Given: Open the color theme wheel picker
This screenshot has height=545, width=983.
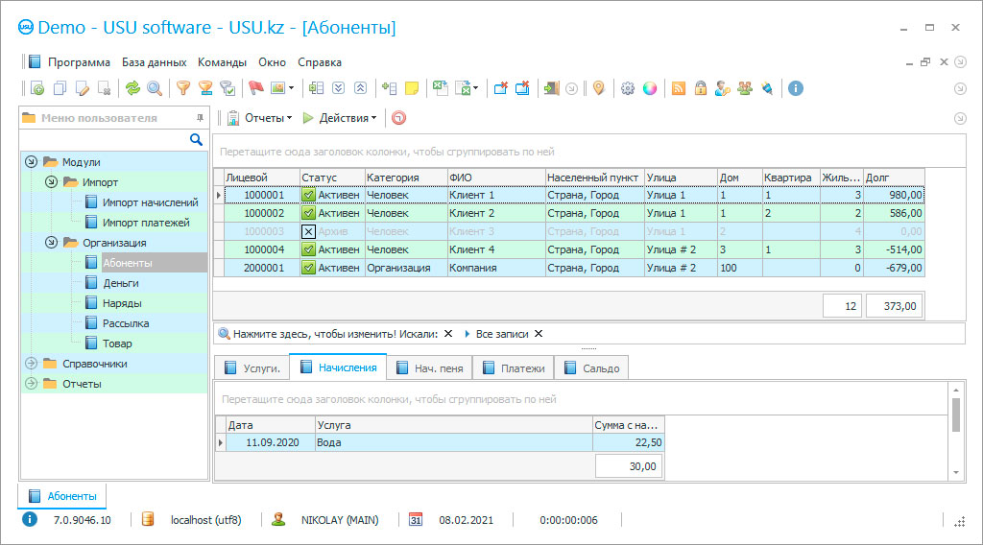Looking at the screenshot, I should (650, 88).
